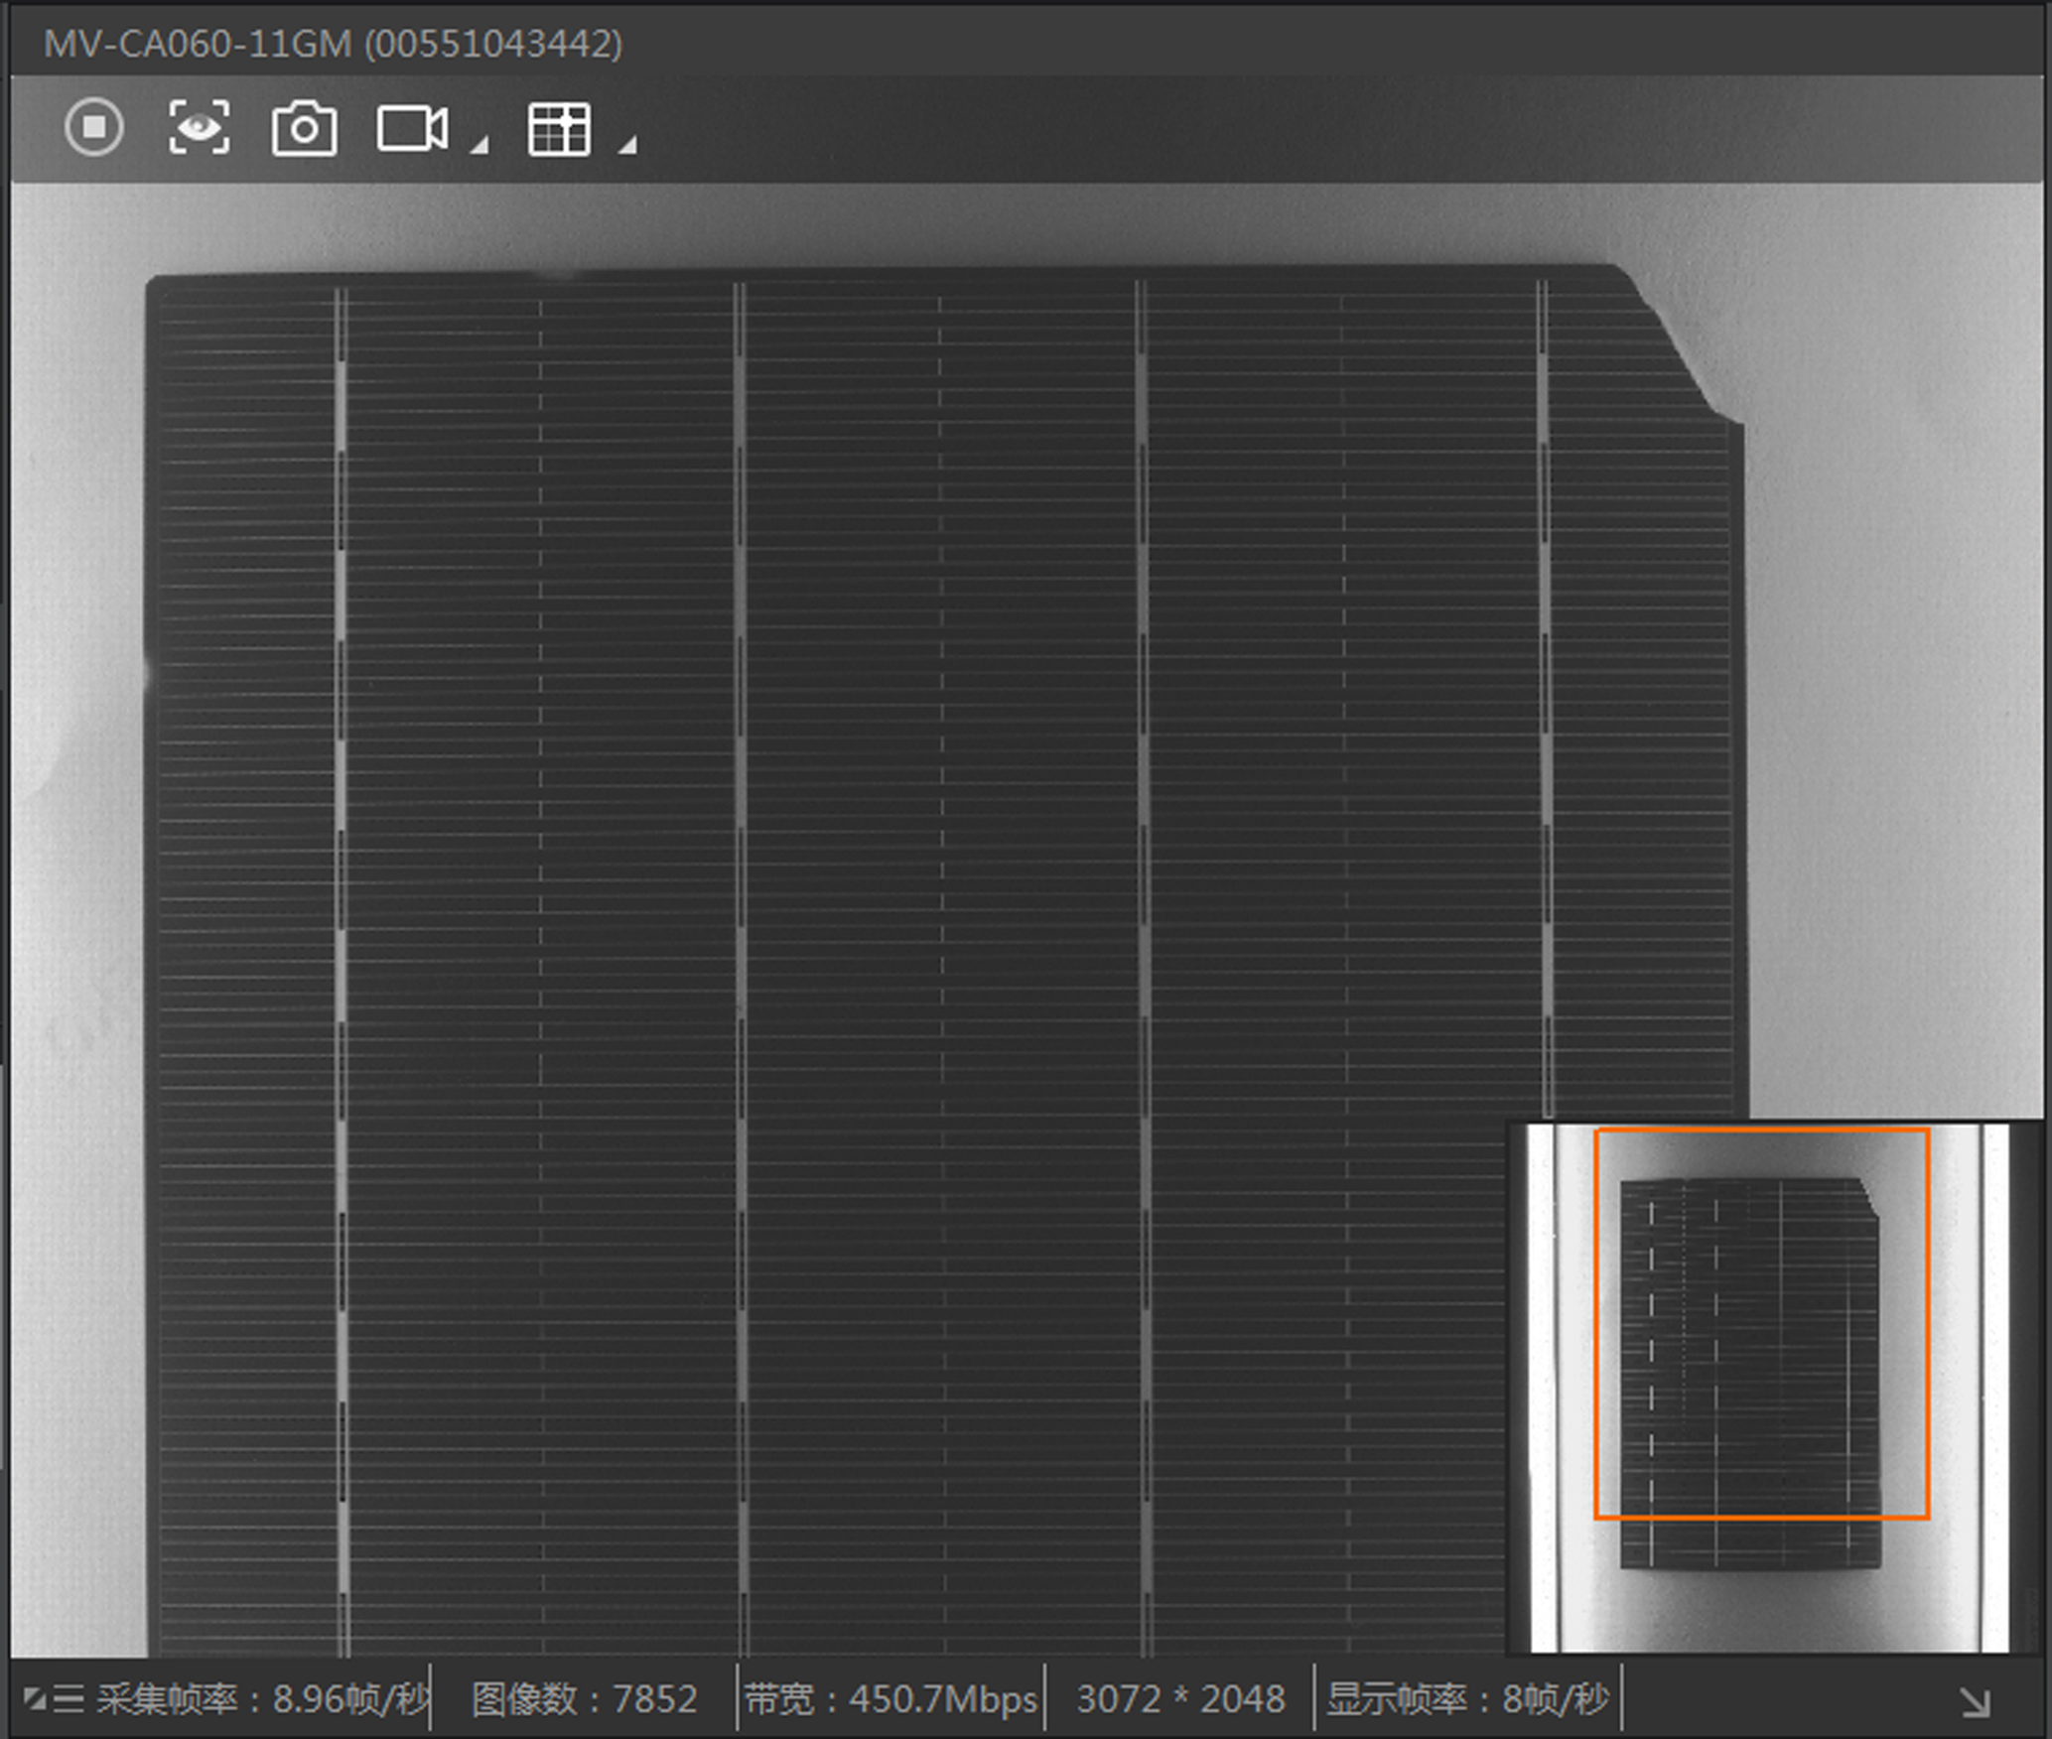Click the 显示帧率 8帧/秒 status field
This screenshot has height=1739, width=2052.
(x=1467, y=1699)
